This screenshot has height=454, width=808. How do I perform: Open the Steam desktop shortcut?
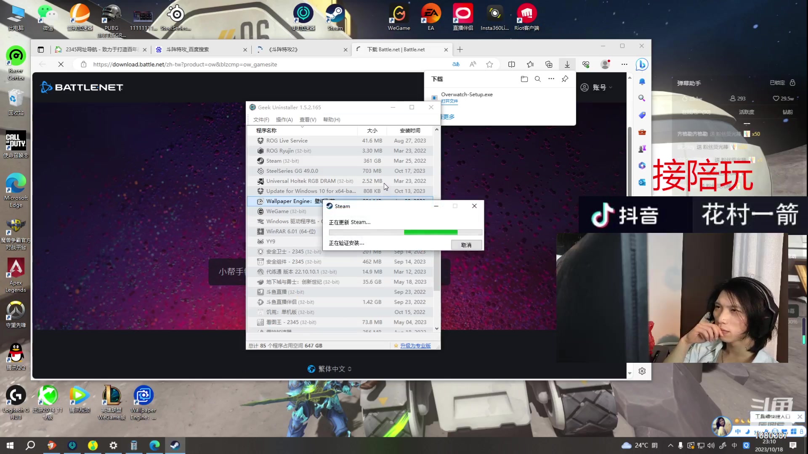point(335,17)
